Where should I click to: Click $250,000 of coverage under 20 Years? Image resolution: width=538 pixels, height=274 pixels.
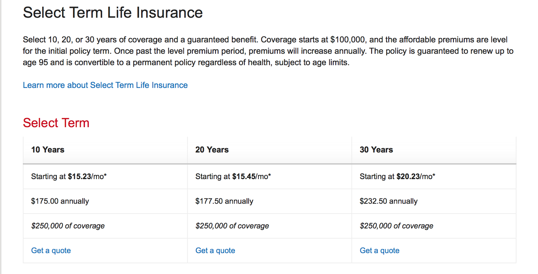tap(232, 226)
